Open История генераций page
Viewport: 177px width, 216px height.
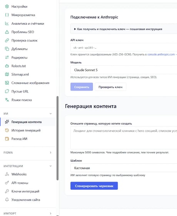tap(28, 130)
